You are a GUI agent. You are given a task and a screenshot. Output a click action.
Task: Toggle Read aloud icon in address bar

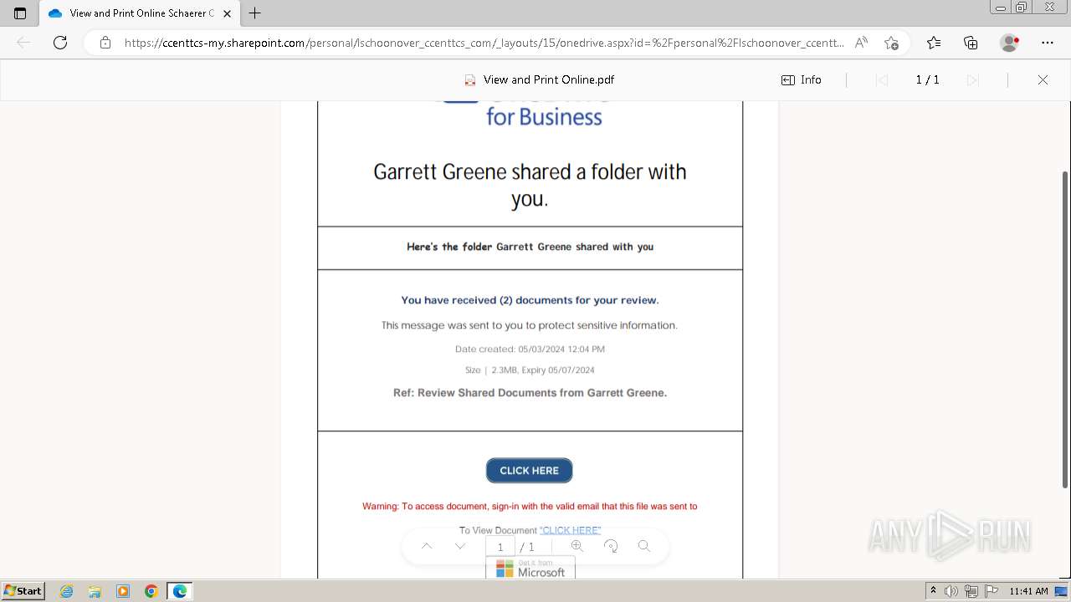861,43
